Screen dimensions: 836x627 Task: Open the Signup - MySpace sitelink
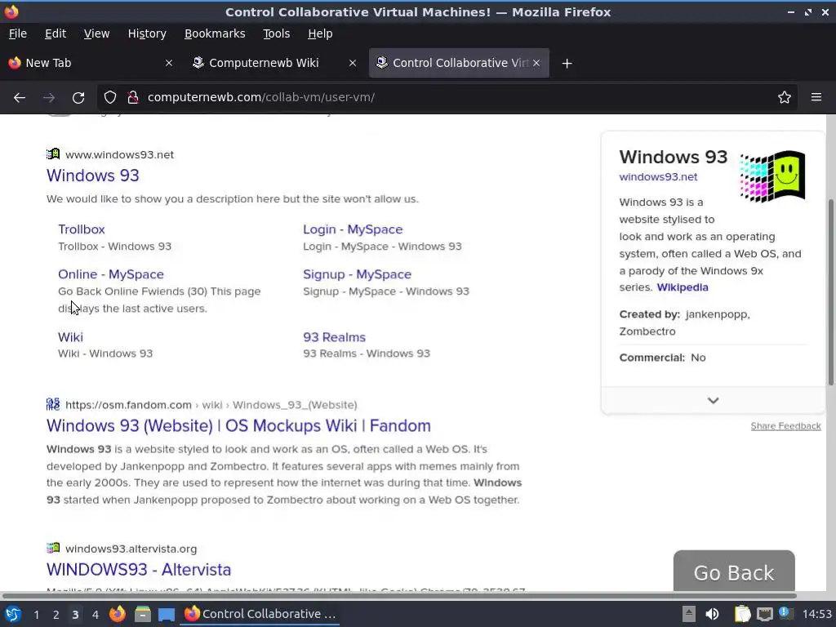pos(357,274)
